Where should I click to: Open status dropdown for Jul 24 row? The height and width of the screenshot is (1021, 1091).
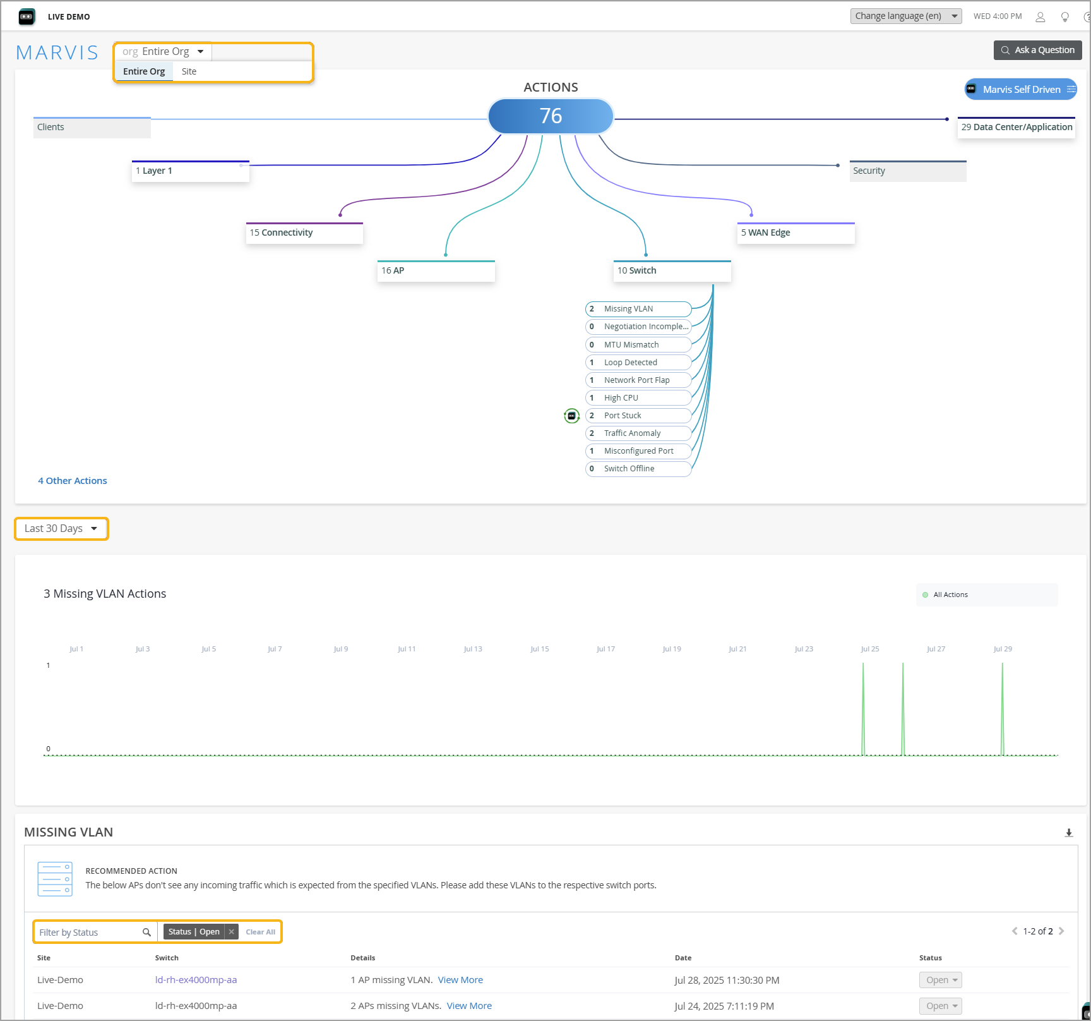click(941, 1006)
